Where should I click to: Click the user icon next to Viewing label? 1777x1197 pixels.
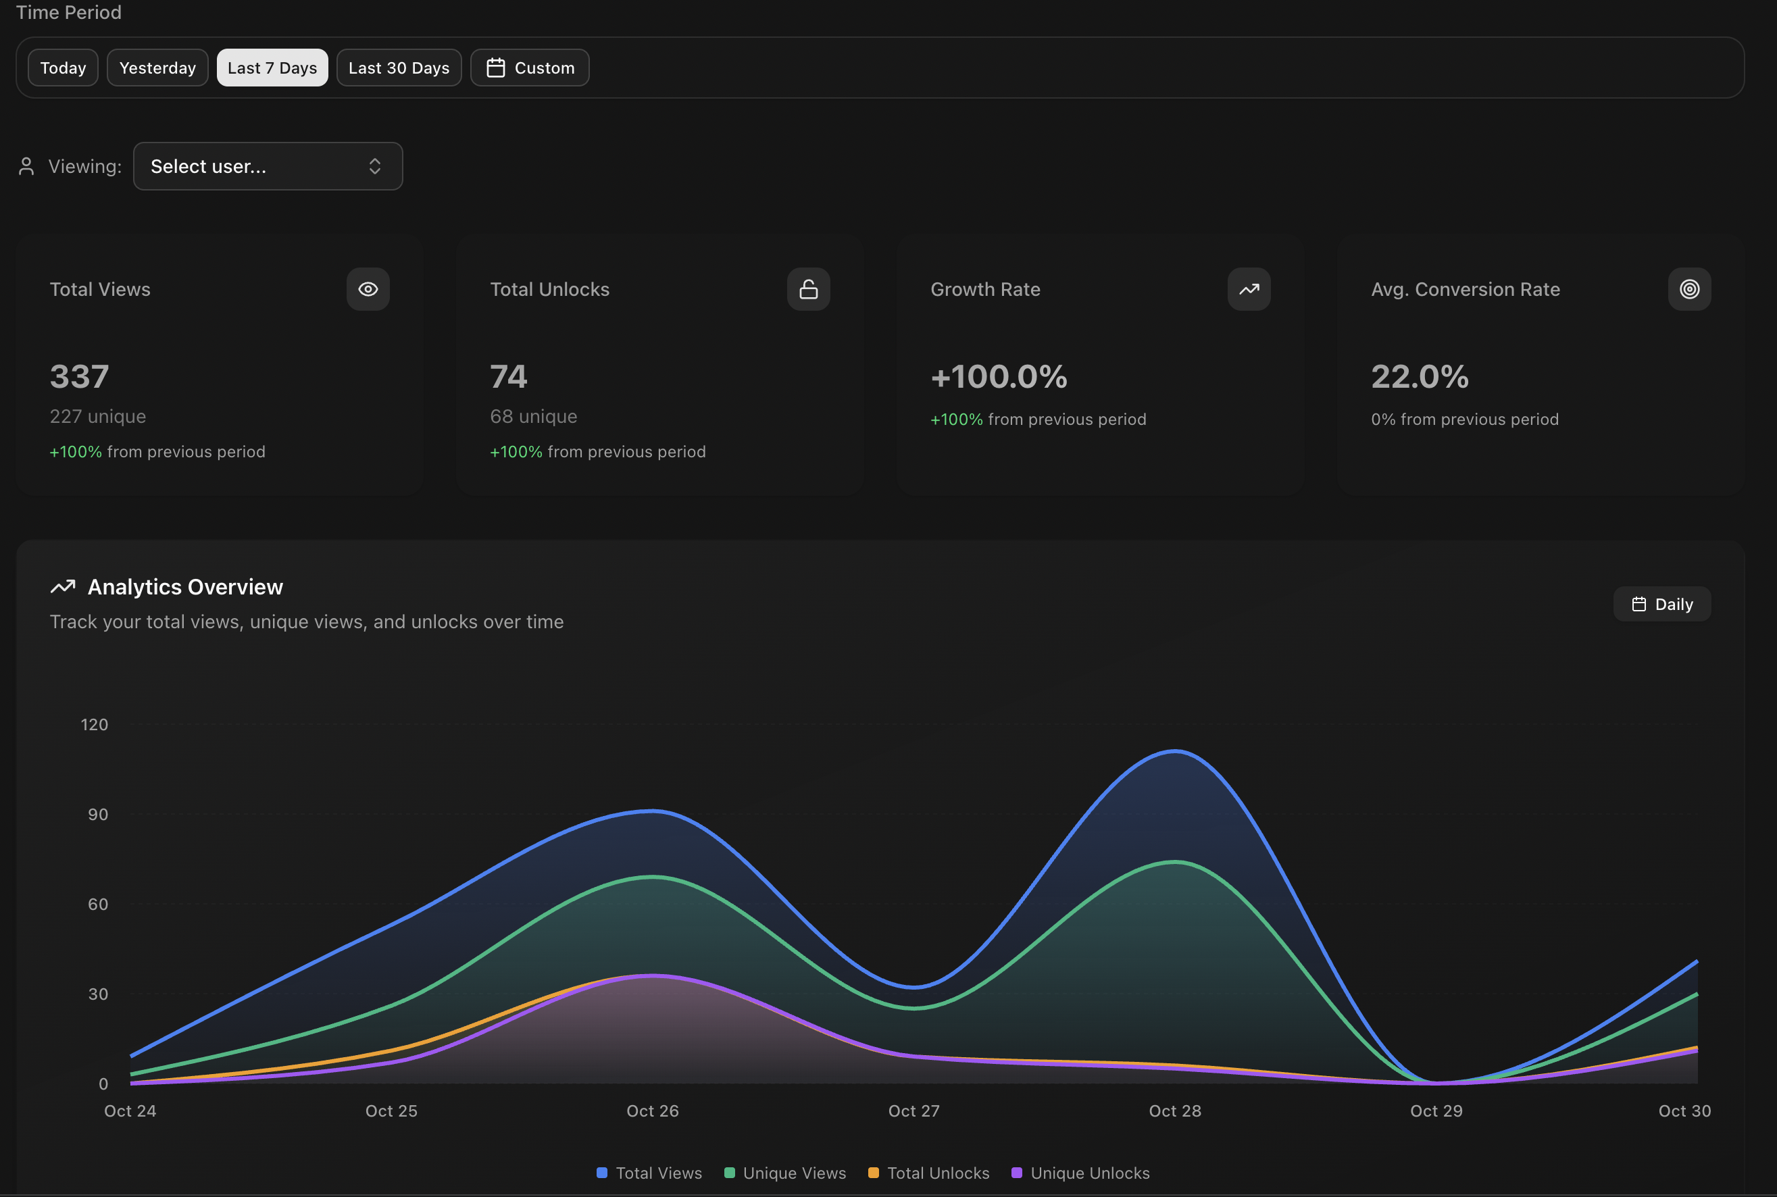(26, 165)
